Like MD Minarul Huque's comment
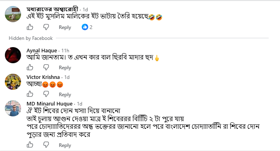 click(30, 145)
